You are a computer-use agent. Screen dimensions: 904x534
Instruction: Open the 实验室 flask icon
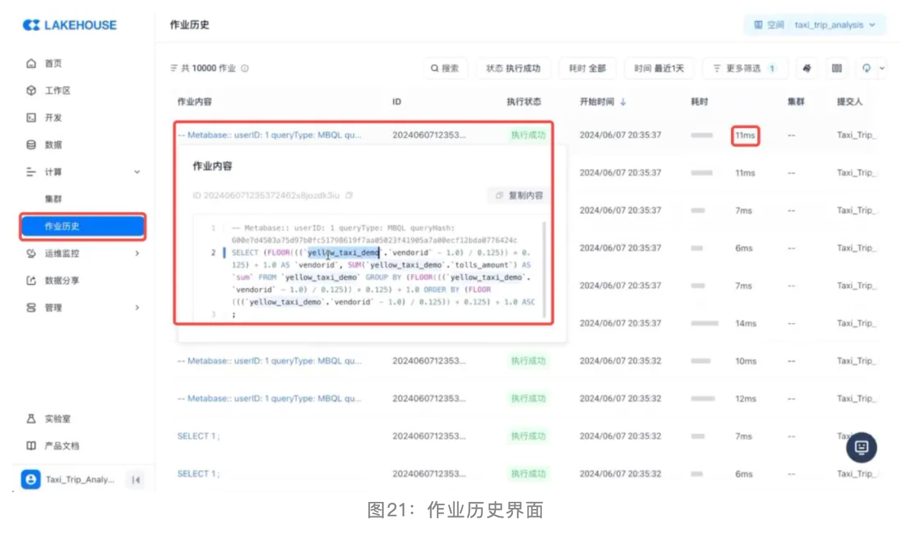[x=31, y=419]
